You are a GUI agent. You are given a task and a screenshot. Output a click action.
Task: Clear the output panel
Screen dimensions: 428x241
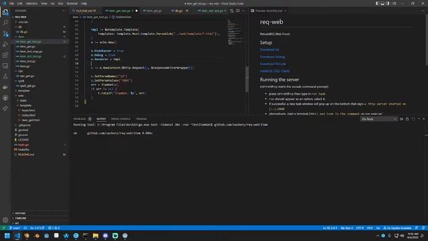[401, 119]
